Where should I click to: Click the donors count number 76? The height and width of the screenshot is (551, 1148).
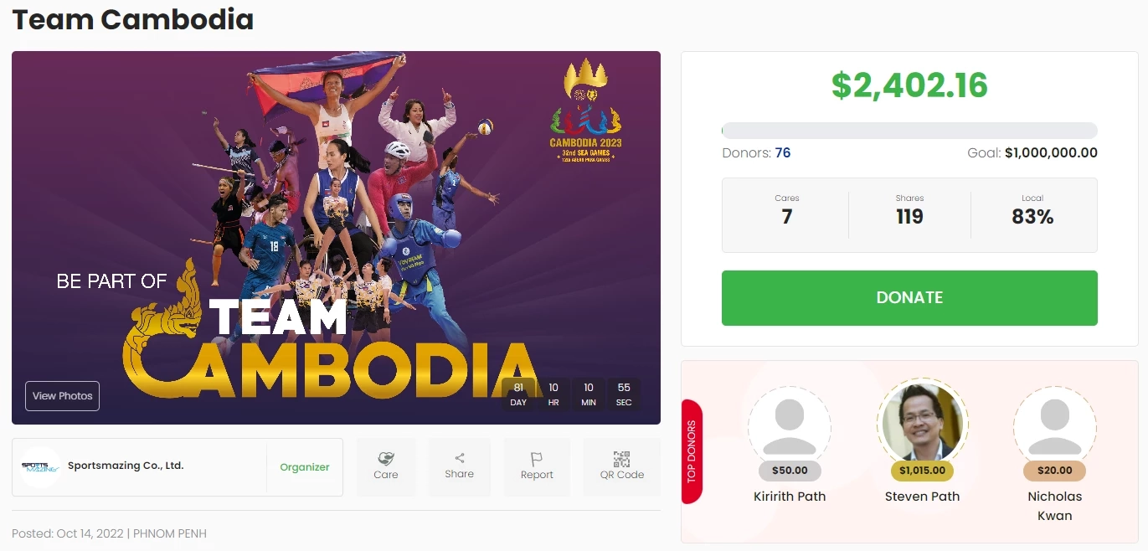click(783, 153)
